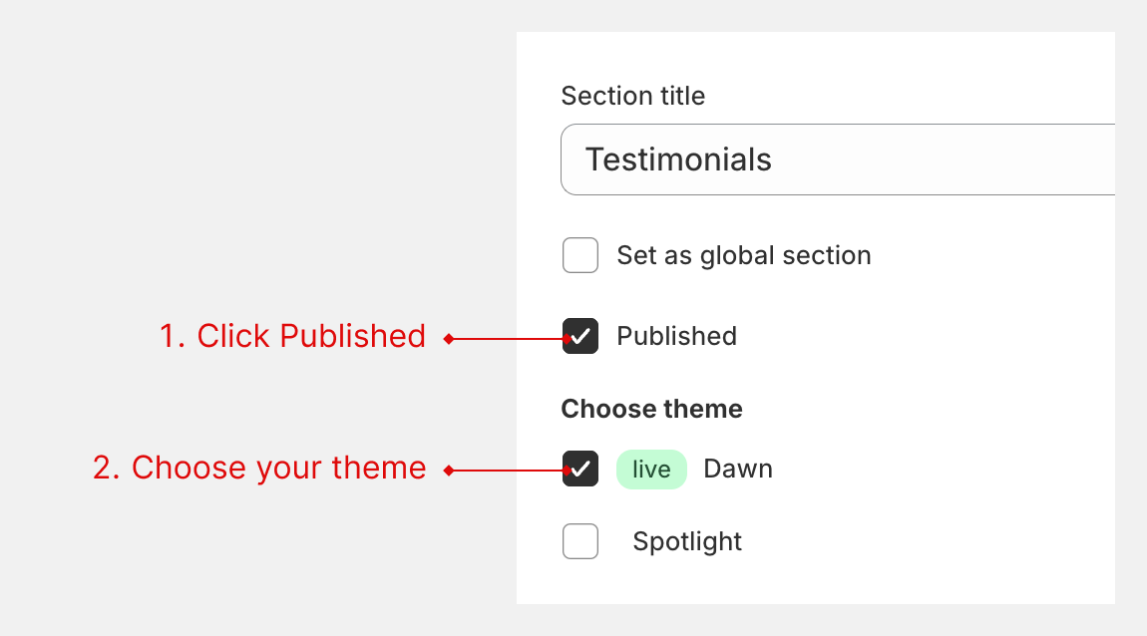Click the Spotlight theme label

(x=686, y=541)
